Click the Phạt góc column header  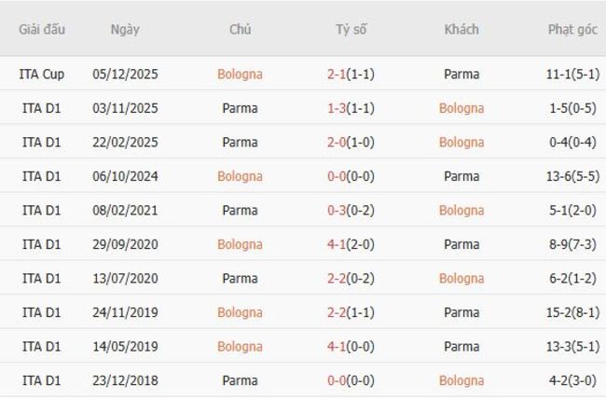click(572, 29)
